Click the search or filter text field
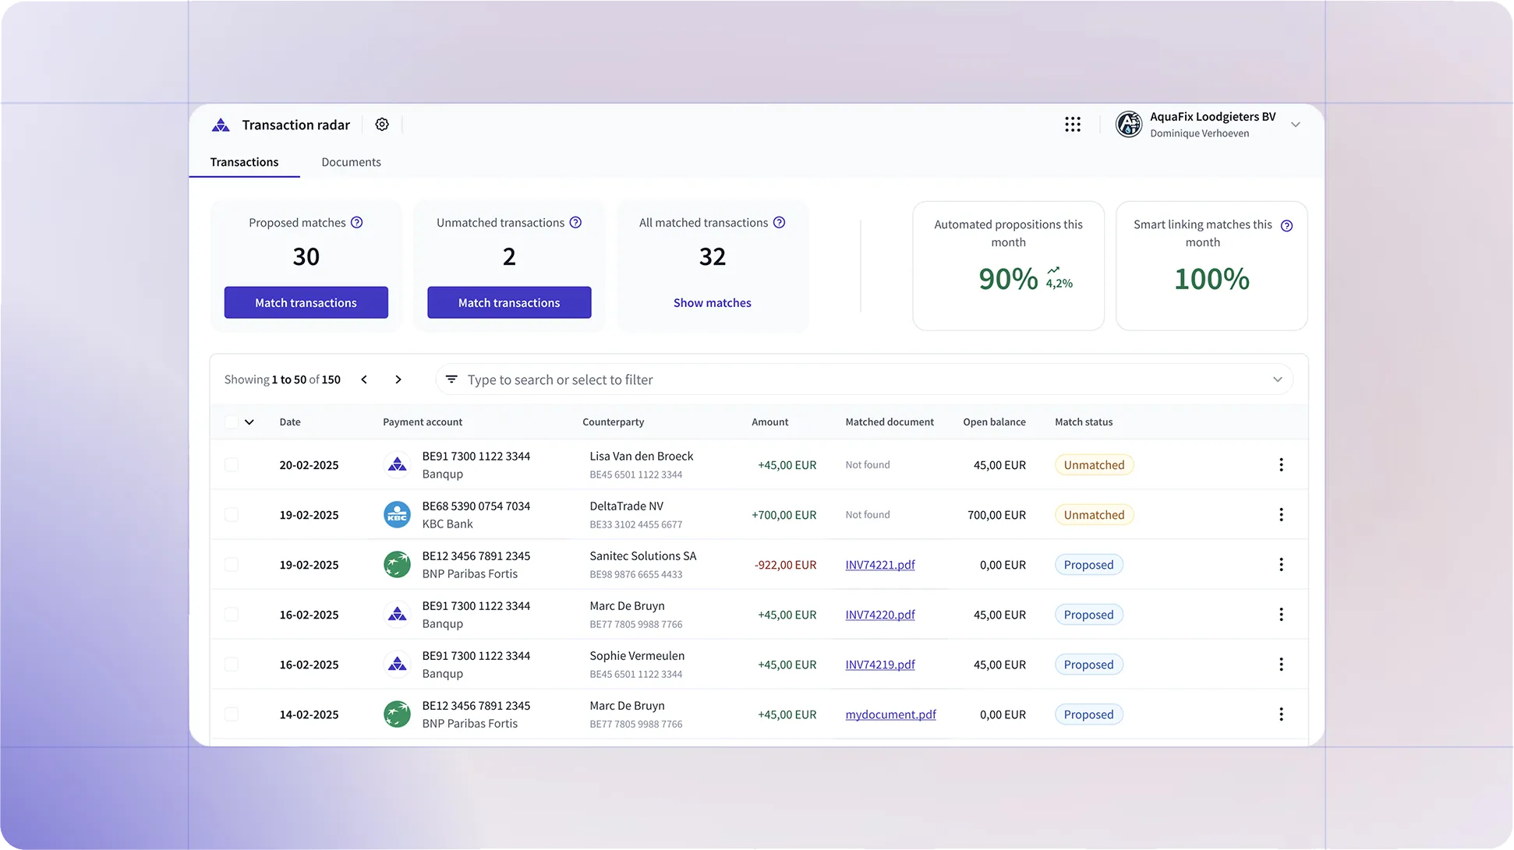Image resolution: width=1514 pixels, height=850 pixels. (x=864, y=379)
